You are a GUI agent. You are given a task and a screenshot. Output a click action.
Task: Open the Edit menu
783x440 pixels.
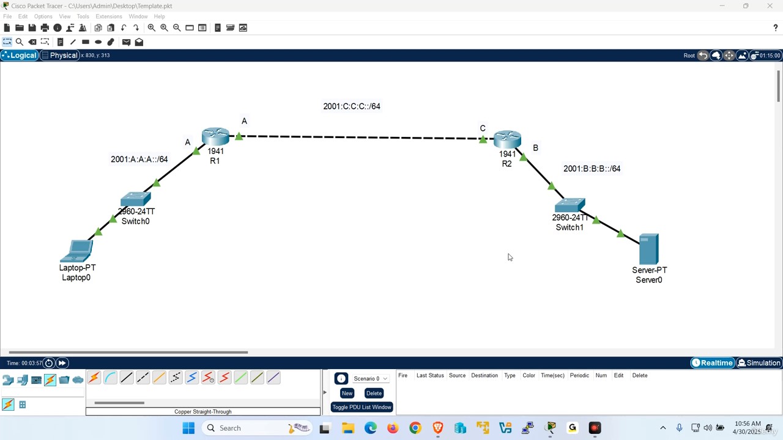[x=23, y=16]
